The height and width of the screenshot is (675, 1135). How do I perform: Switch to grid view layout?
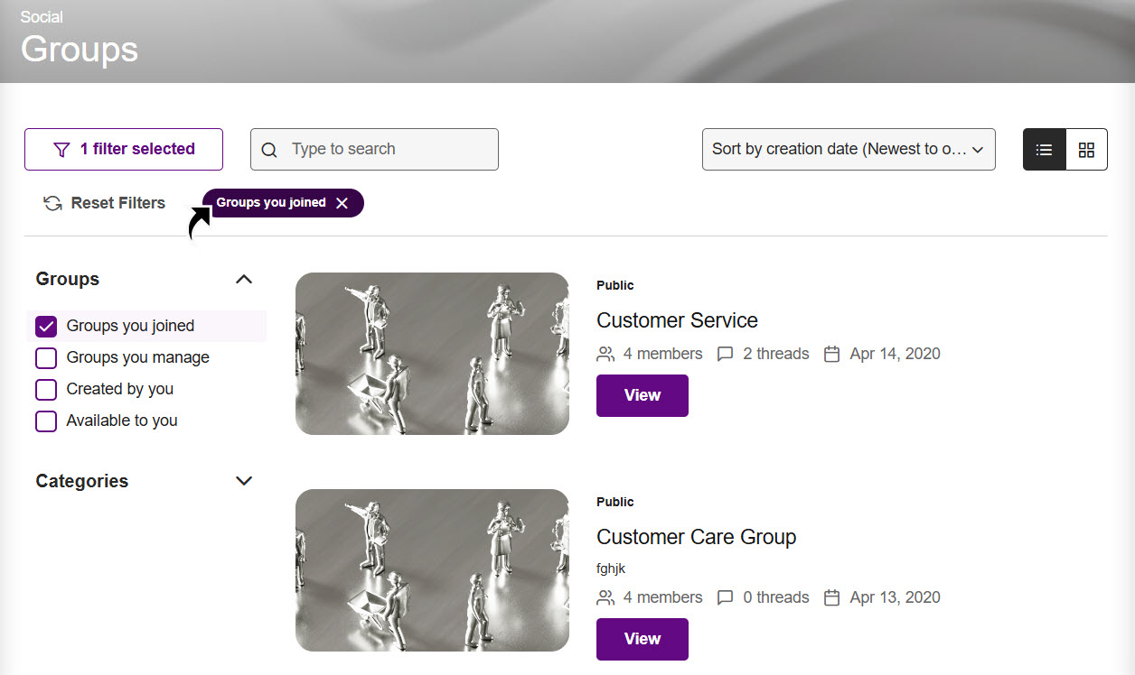click(x=1086, y=150)
